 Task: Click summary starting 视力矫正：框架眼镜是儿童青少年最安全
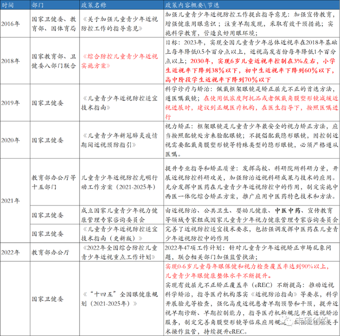[x=252, y=140]
